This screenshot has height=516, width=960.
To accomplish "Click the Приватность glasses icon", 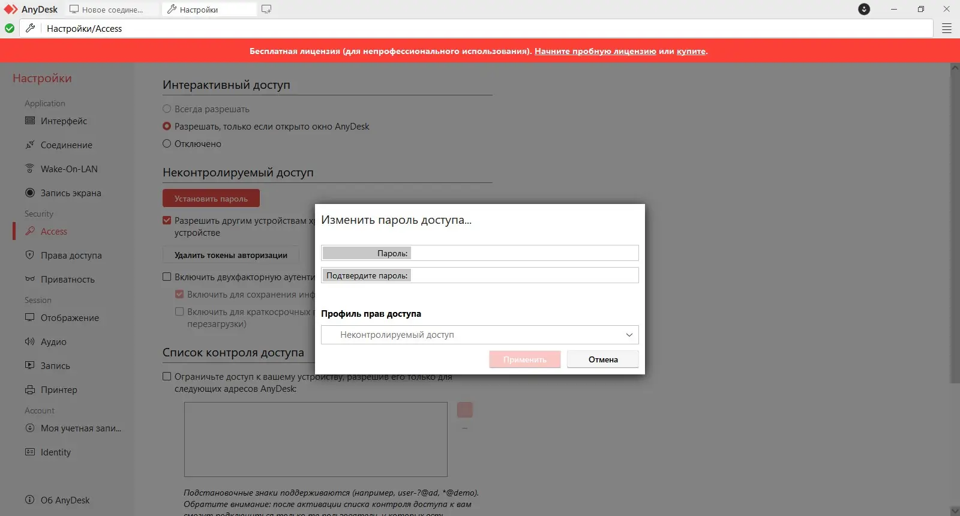I will (30, 279).
